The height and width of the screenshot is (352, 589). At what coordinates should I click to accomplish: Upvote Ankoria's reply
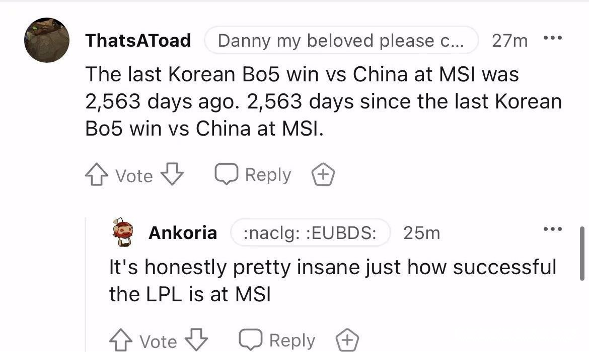pyautogui.click(x=120, y=340)
